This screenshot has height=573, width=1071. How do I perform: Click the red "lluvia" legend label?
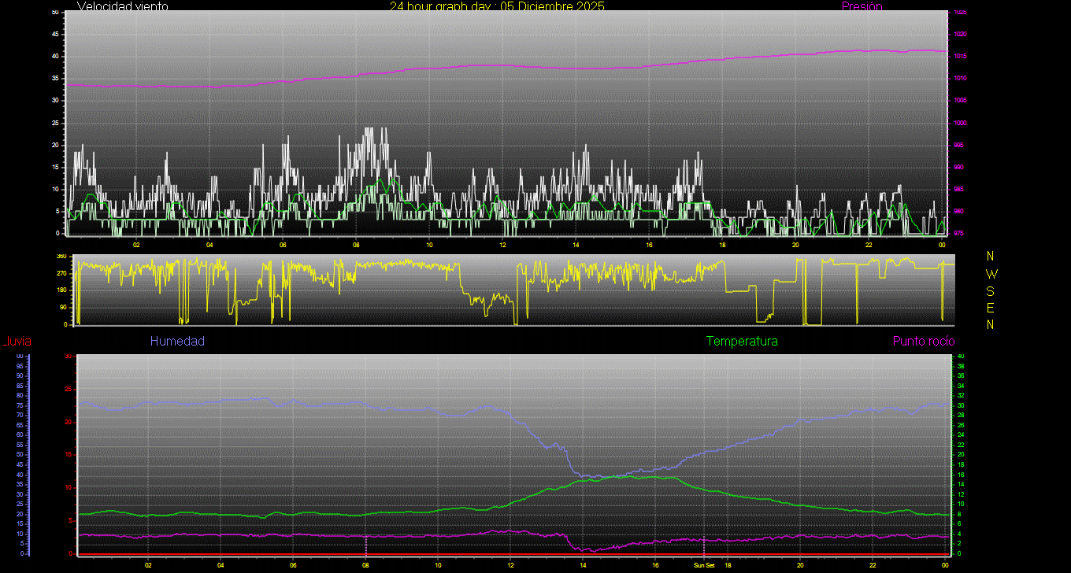tap(17, 342)
